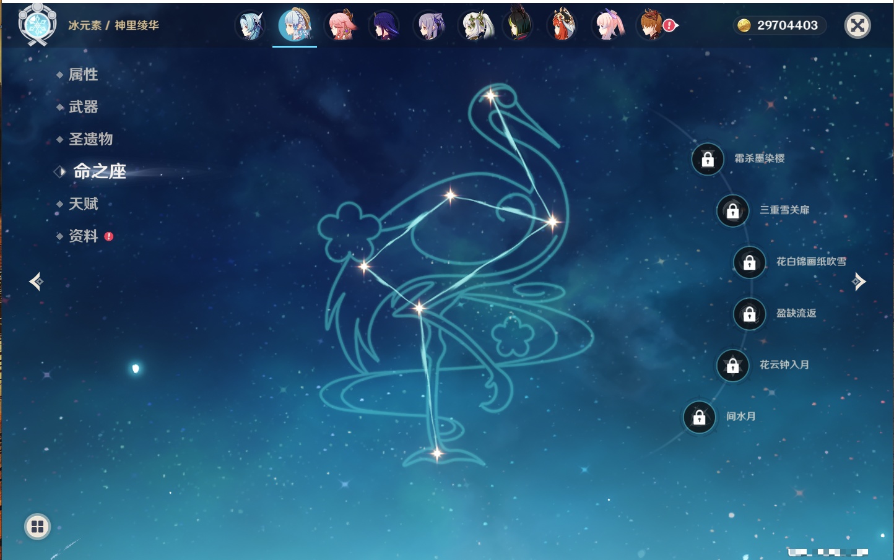Go to next character with right arrow
Screen dimensions: 894x560
pos(859,282)
